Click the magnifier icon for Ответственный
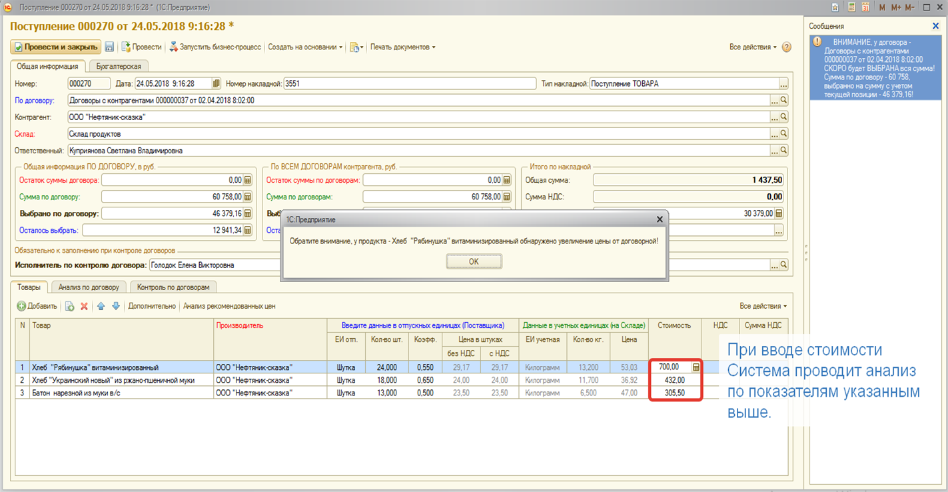This screenshot has width=948, height=492. (784, 151)
